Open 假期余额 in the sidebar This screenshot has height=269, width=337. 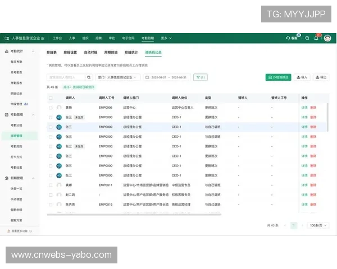coord(16,210)
